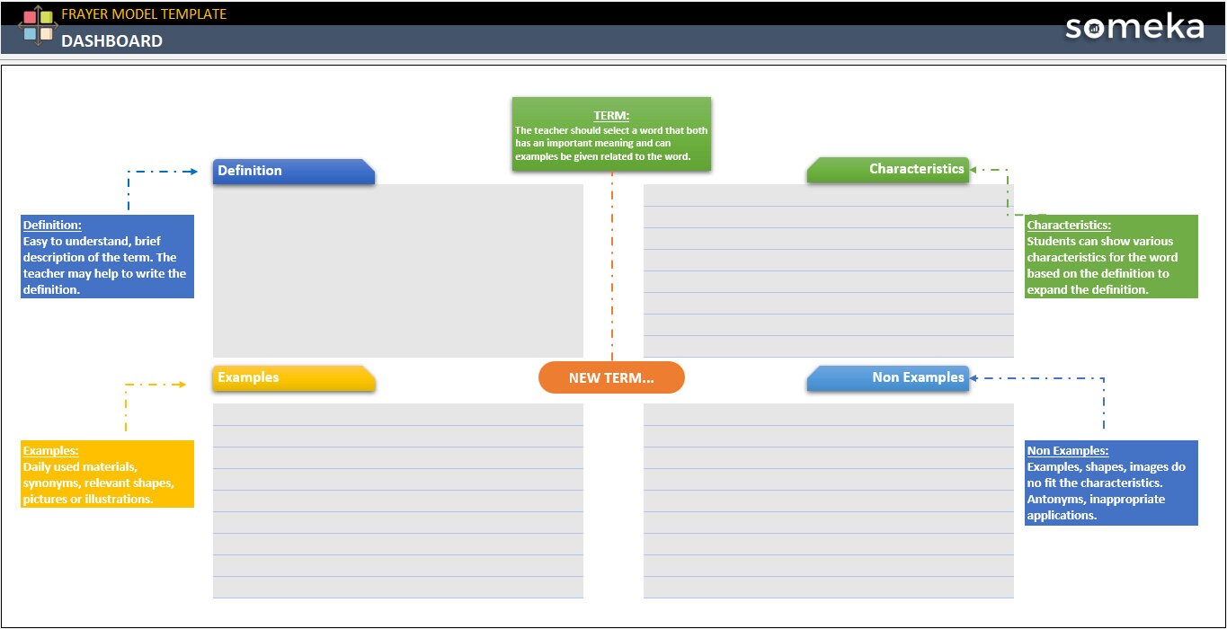The image size is (1227, 629).
Task: Open the someka website via its logo
Action: 1134,28
